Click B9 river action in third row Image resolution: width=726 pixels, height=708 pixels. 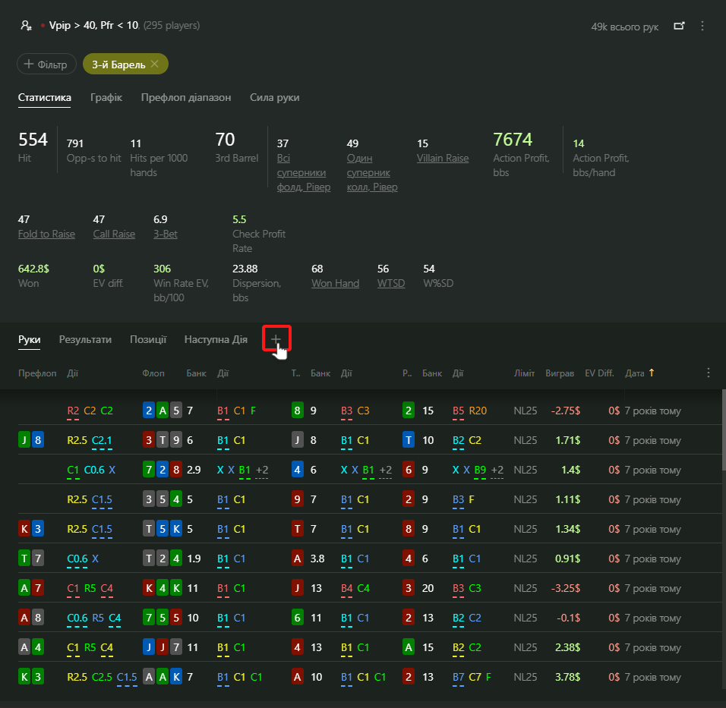pyautogui.click(x=480, y=470)
